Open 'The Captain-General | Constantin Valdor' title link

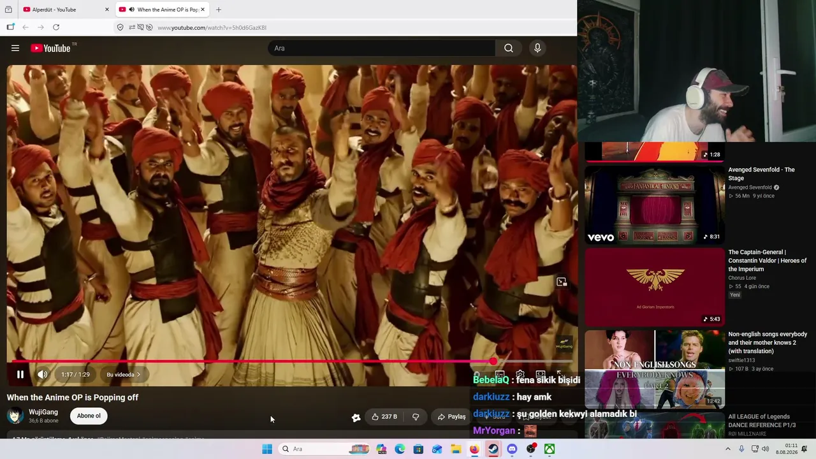click(768, 261)
